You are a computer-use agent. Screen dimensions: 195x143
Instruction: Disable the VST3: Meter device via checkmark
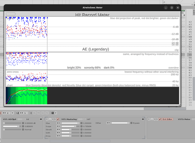160,119
